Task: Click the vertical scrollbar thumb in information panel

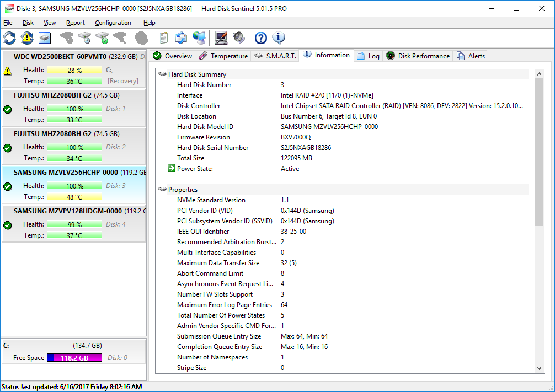Action: [539, 152]
